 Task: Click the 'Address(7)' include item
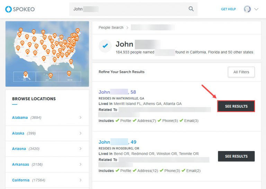144,121
